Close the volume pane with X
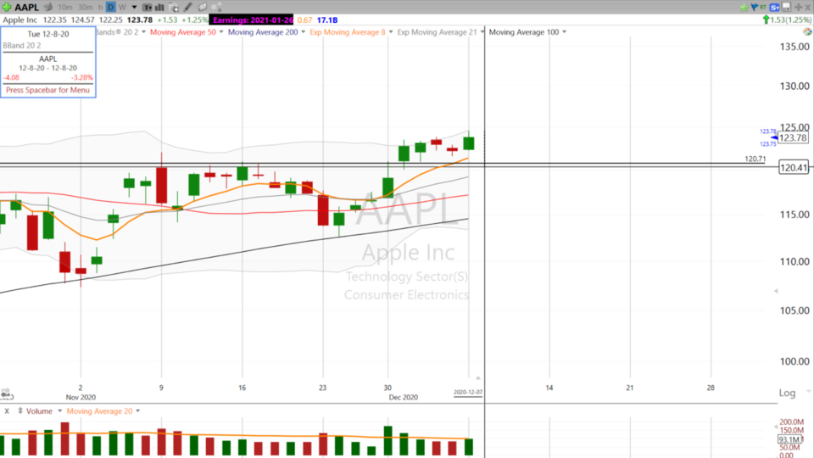Image resolution: width=814 pixels, height=458 pixels. coord(7,411)
